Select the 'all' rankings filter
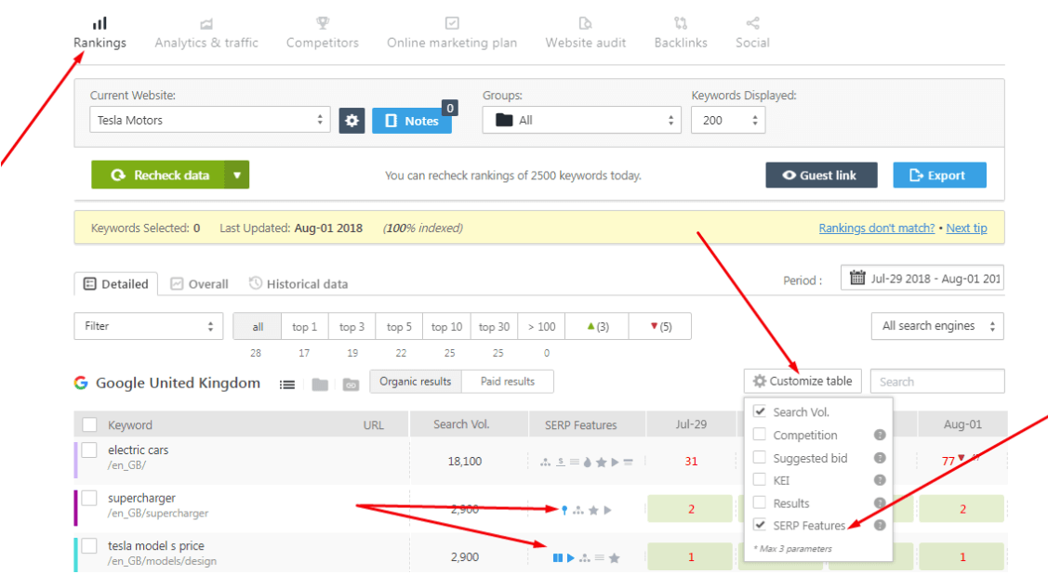1048x587 pixels. pos(258,327)
